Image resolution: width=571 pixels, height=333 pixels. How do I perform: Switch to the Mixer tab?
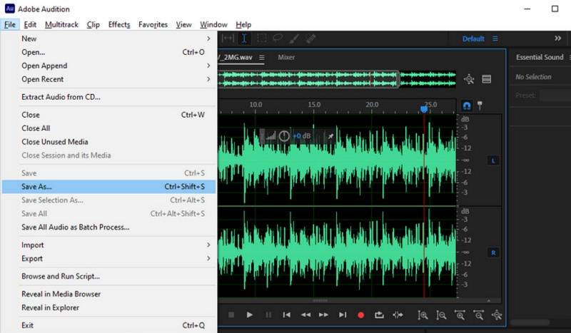pyautogui.click(x=286, y=57)
